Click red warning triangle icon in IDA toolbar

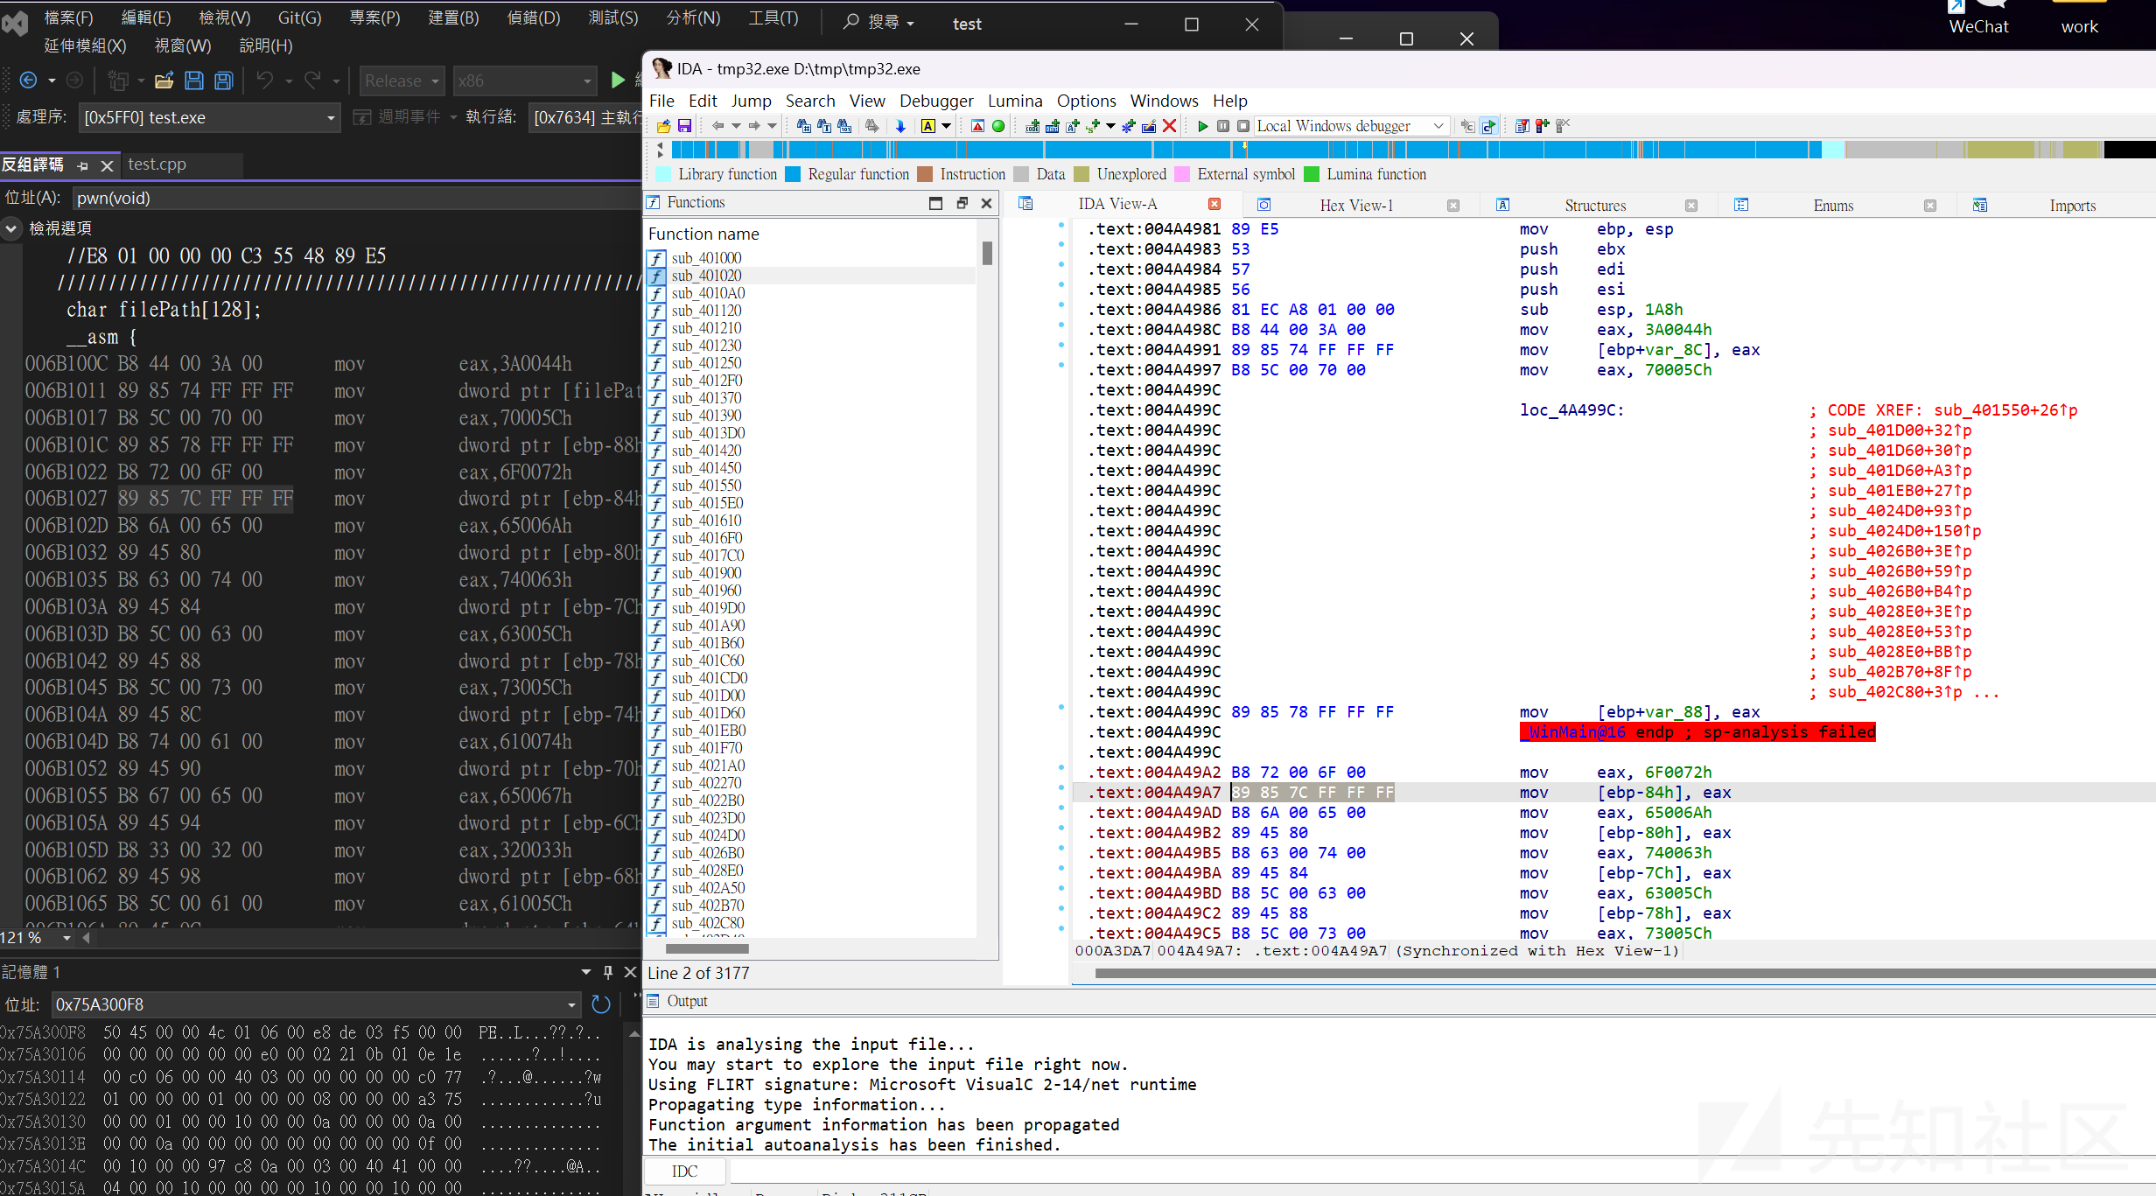coord(977,126)
